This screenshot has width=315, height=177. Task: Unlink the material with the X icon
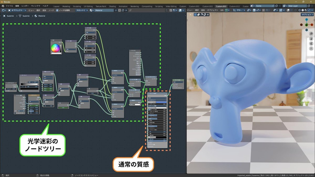[x=126, y=10]
